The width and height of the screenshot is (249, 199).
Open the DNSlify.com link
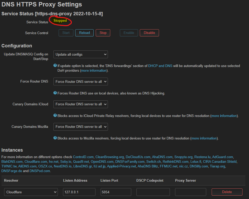(x=199, y=166)
